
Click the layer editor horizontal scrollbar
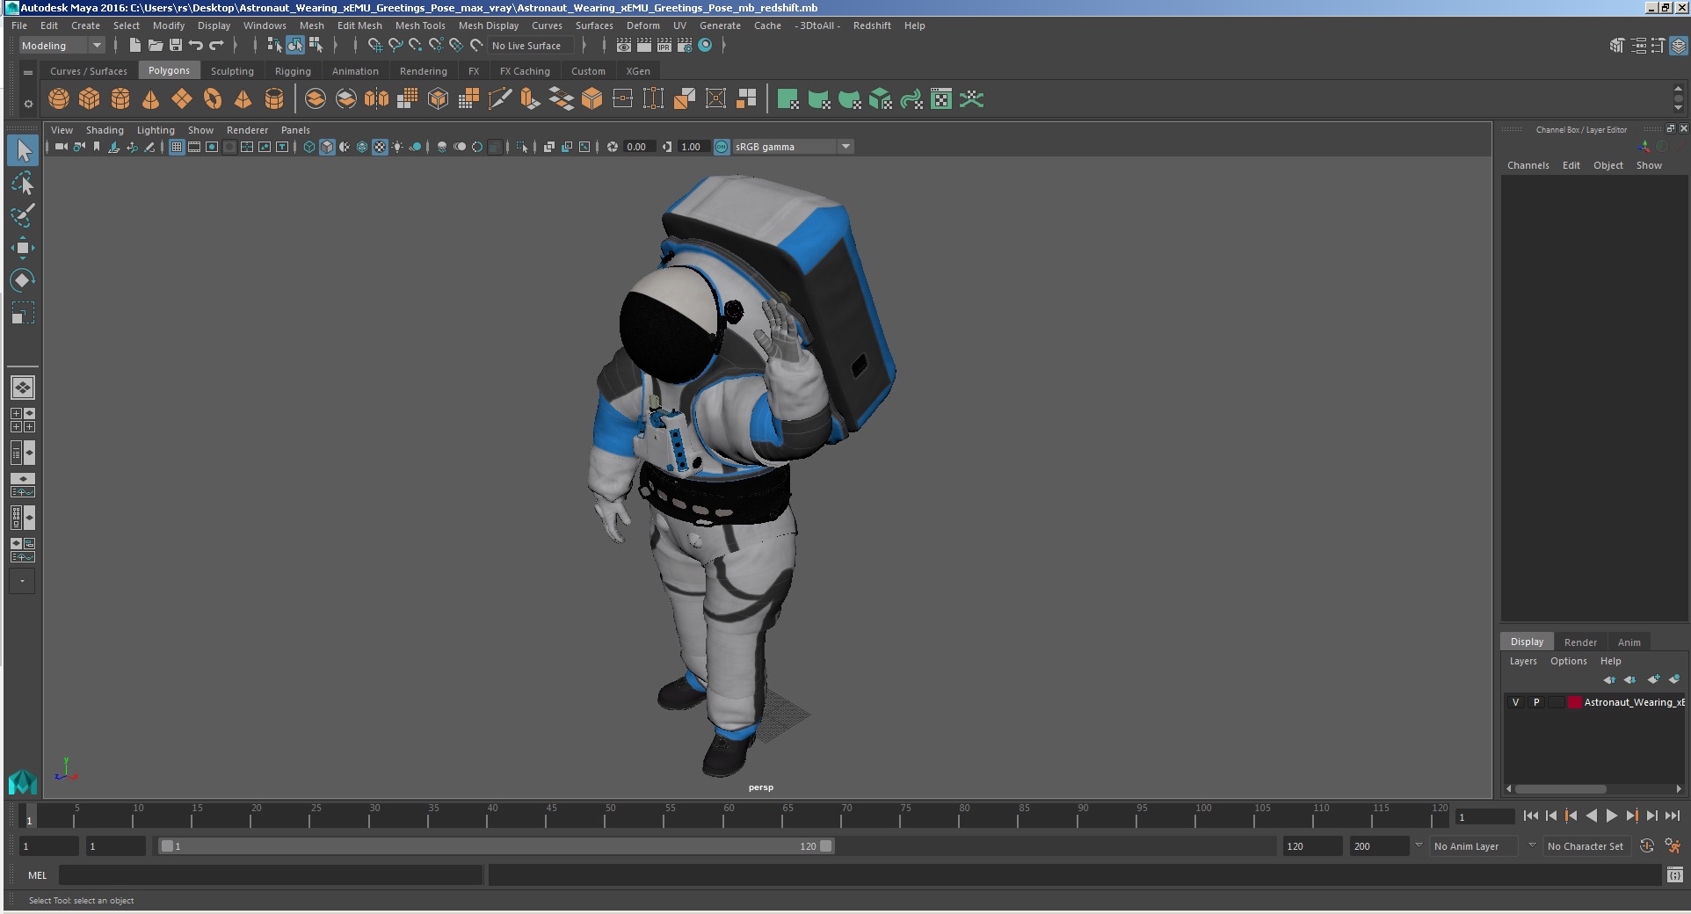[x=1561, y=788]
